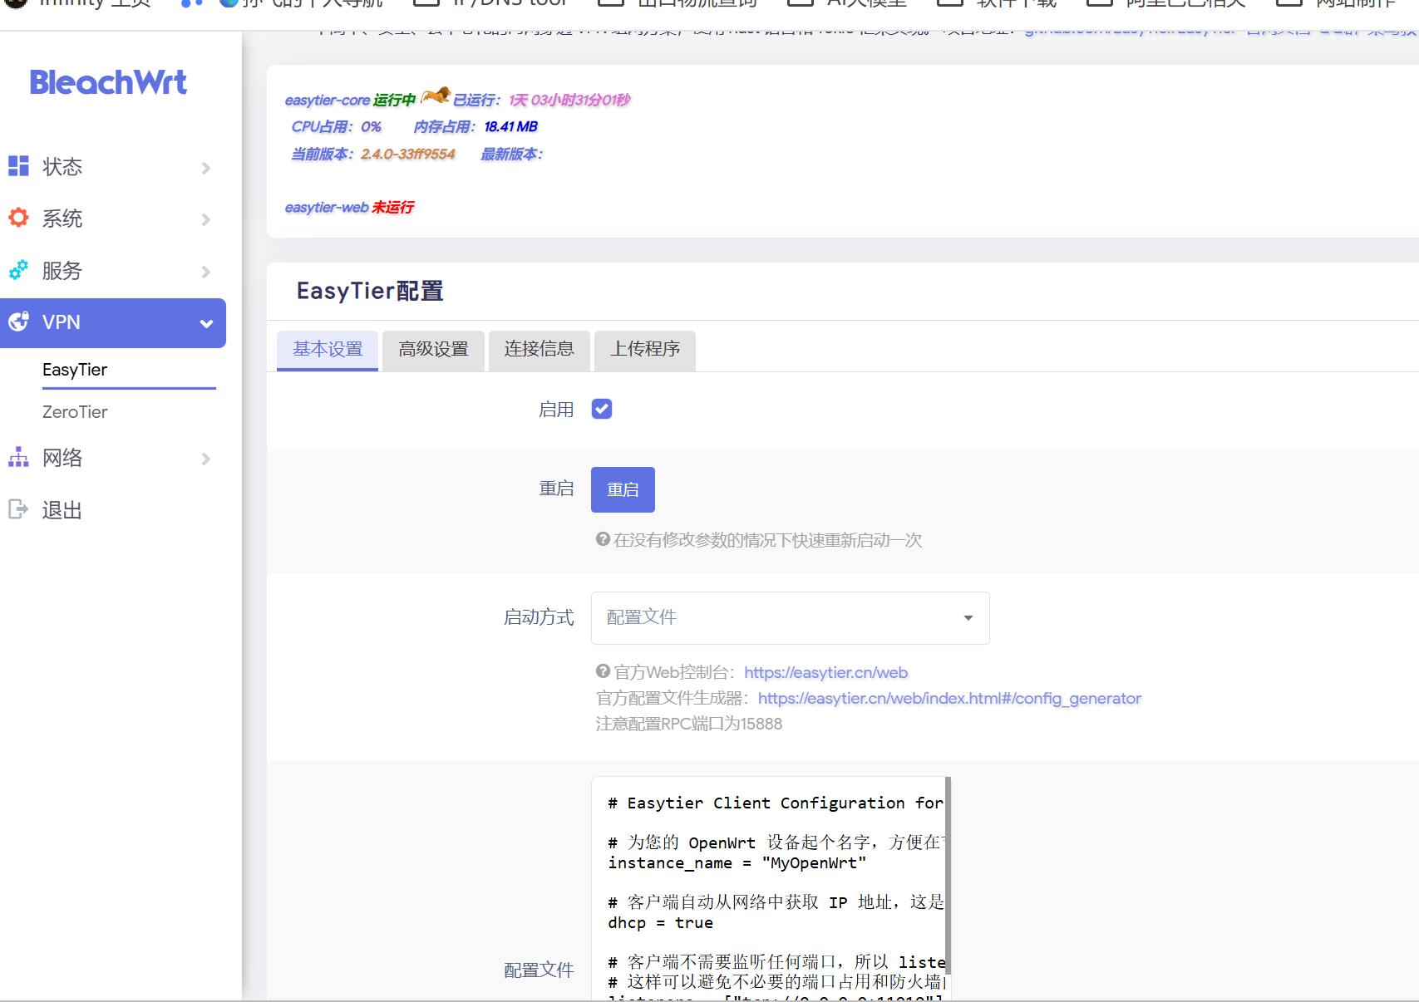Click the 内存占用 18.41 MB text
1419x1002 pixels.
click(475, 126)
